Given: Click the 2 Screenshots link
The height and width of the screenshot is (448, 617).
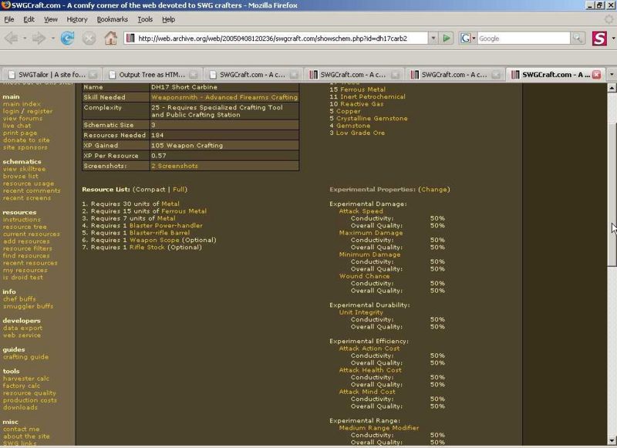Looking at the screenshot, I should coord(174,166).
